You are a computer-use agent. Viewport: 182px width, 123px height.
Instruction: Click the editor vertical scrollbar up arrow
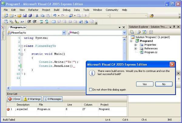pyautogui.click(x=124, y=40)
